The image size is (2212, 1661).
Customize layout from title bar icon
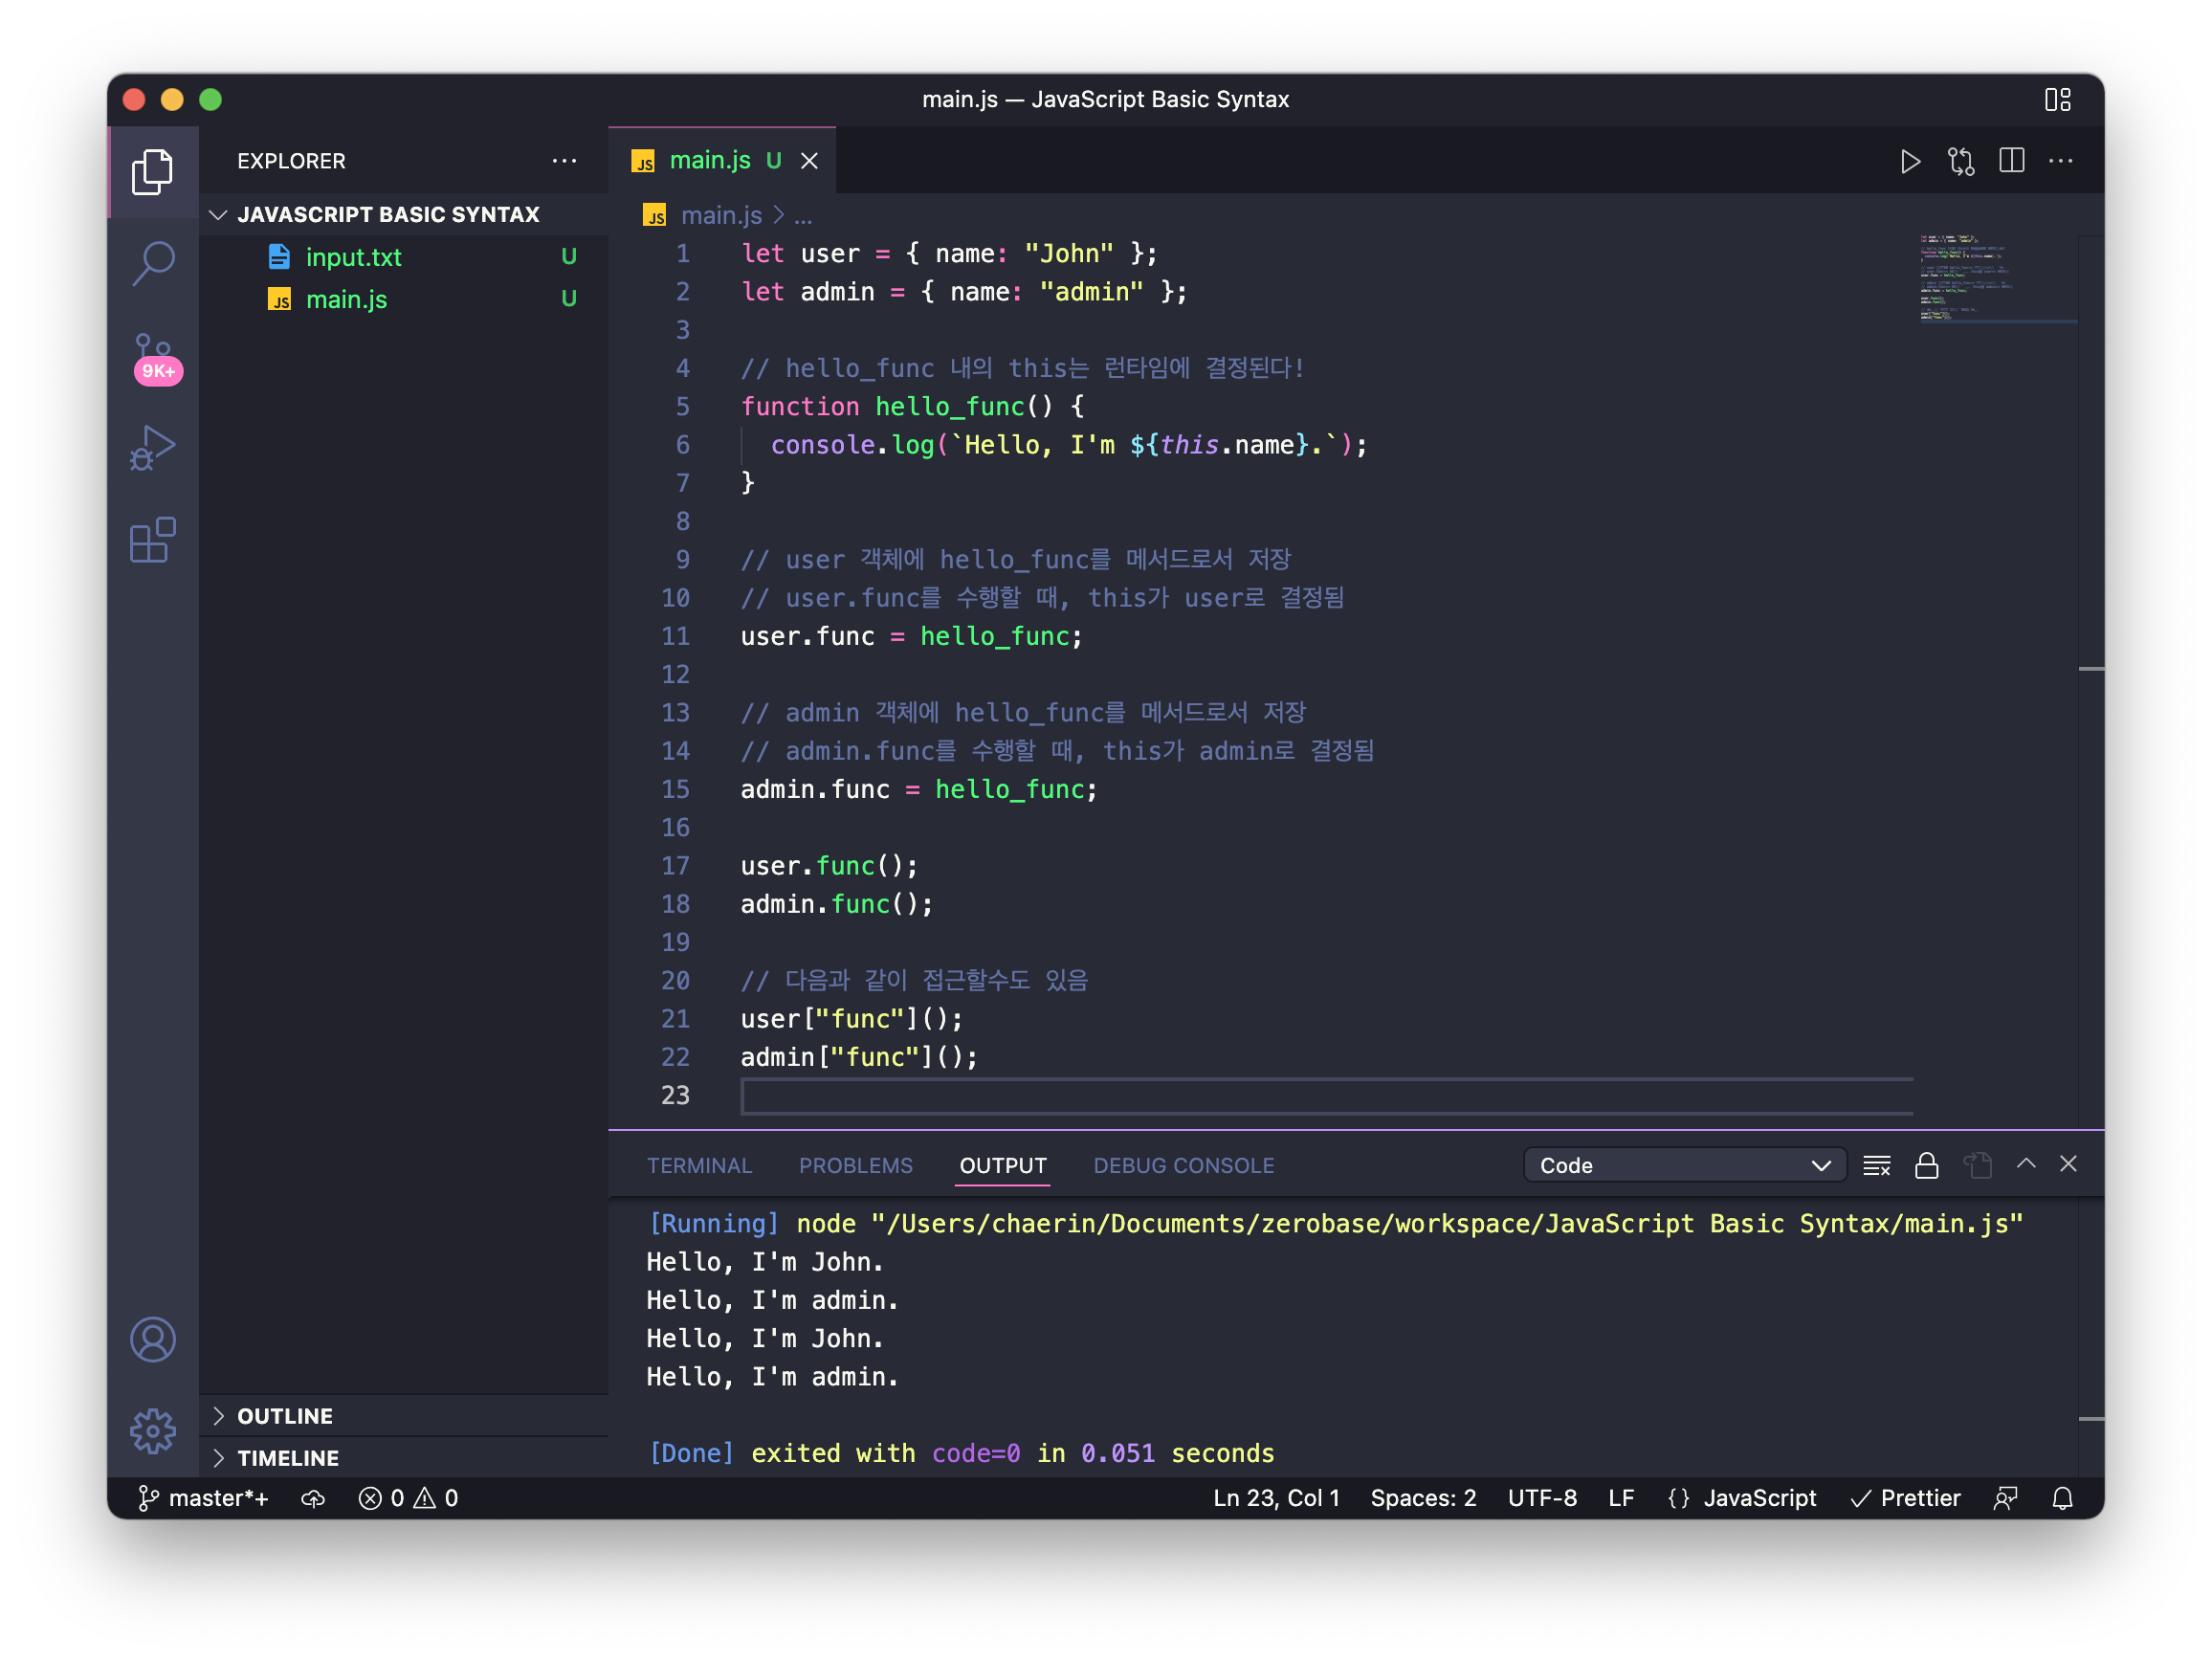coord(2057,100)
